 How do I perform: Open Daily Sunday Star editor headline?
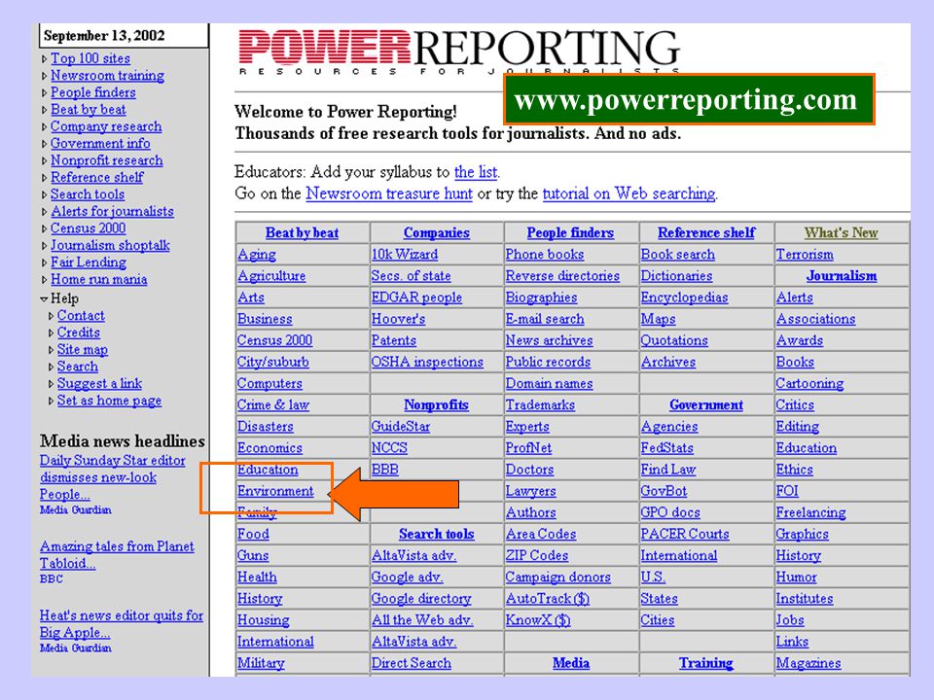(113, 477)
